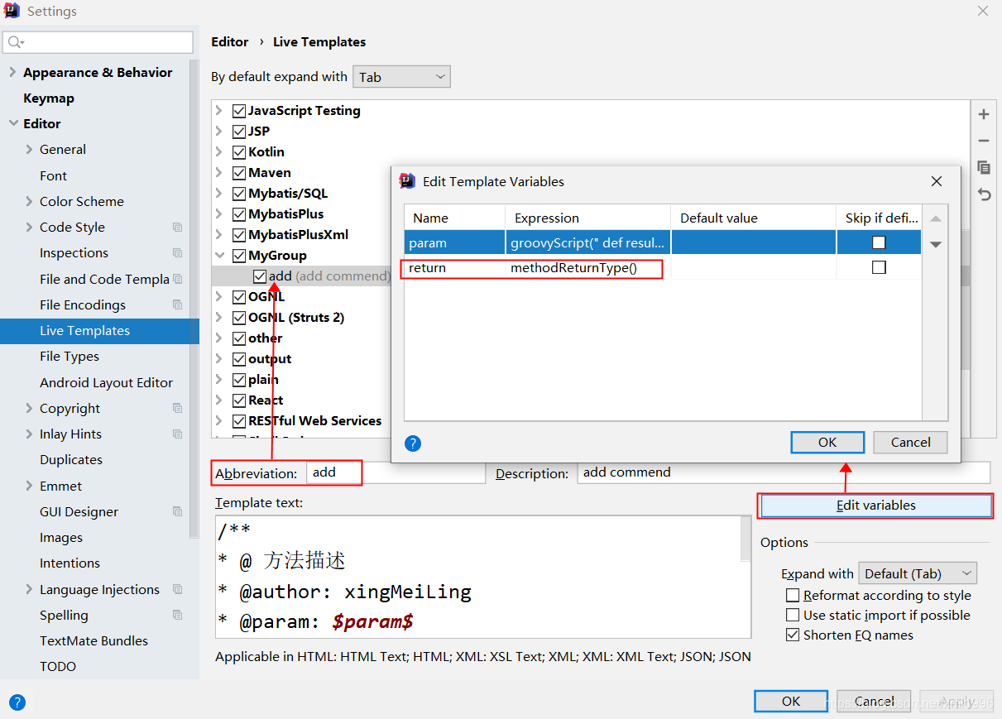Open Keymap settings page
Image resolution: width=1002 pixels, height=719 pixels.
click(x=49, y=98)
